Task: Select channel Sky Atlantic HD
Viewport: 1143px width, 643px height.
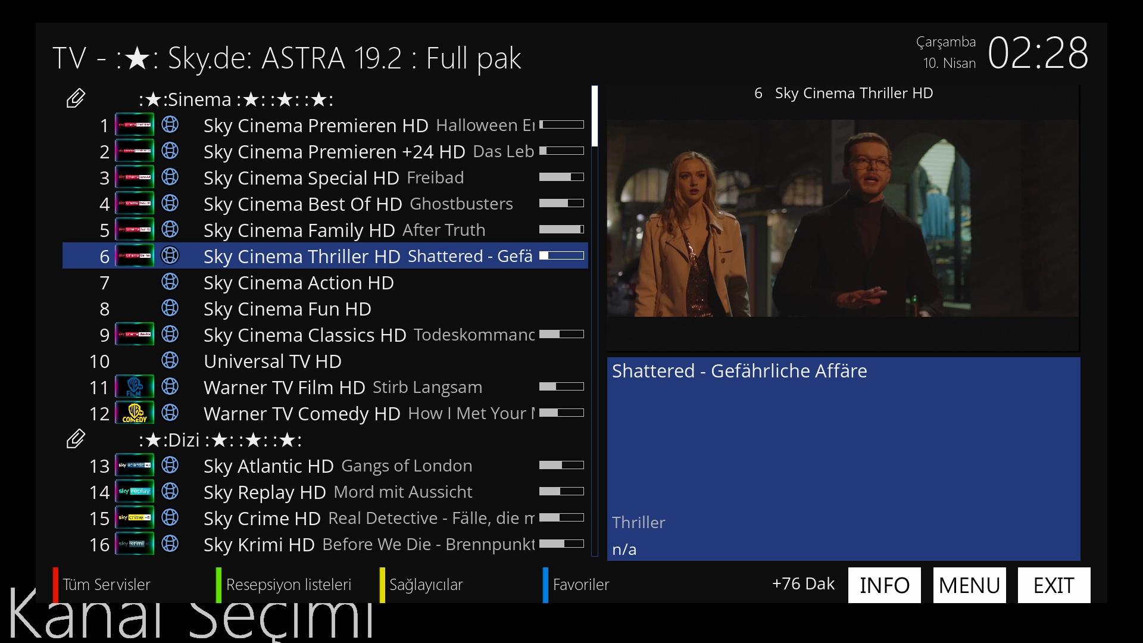Action: coord(325,466)
